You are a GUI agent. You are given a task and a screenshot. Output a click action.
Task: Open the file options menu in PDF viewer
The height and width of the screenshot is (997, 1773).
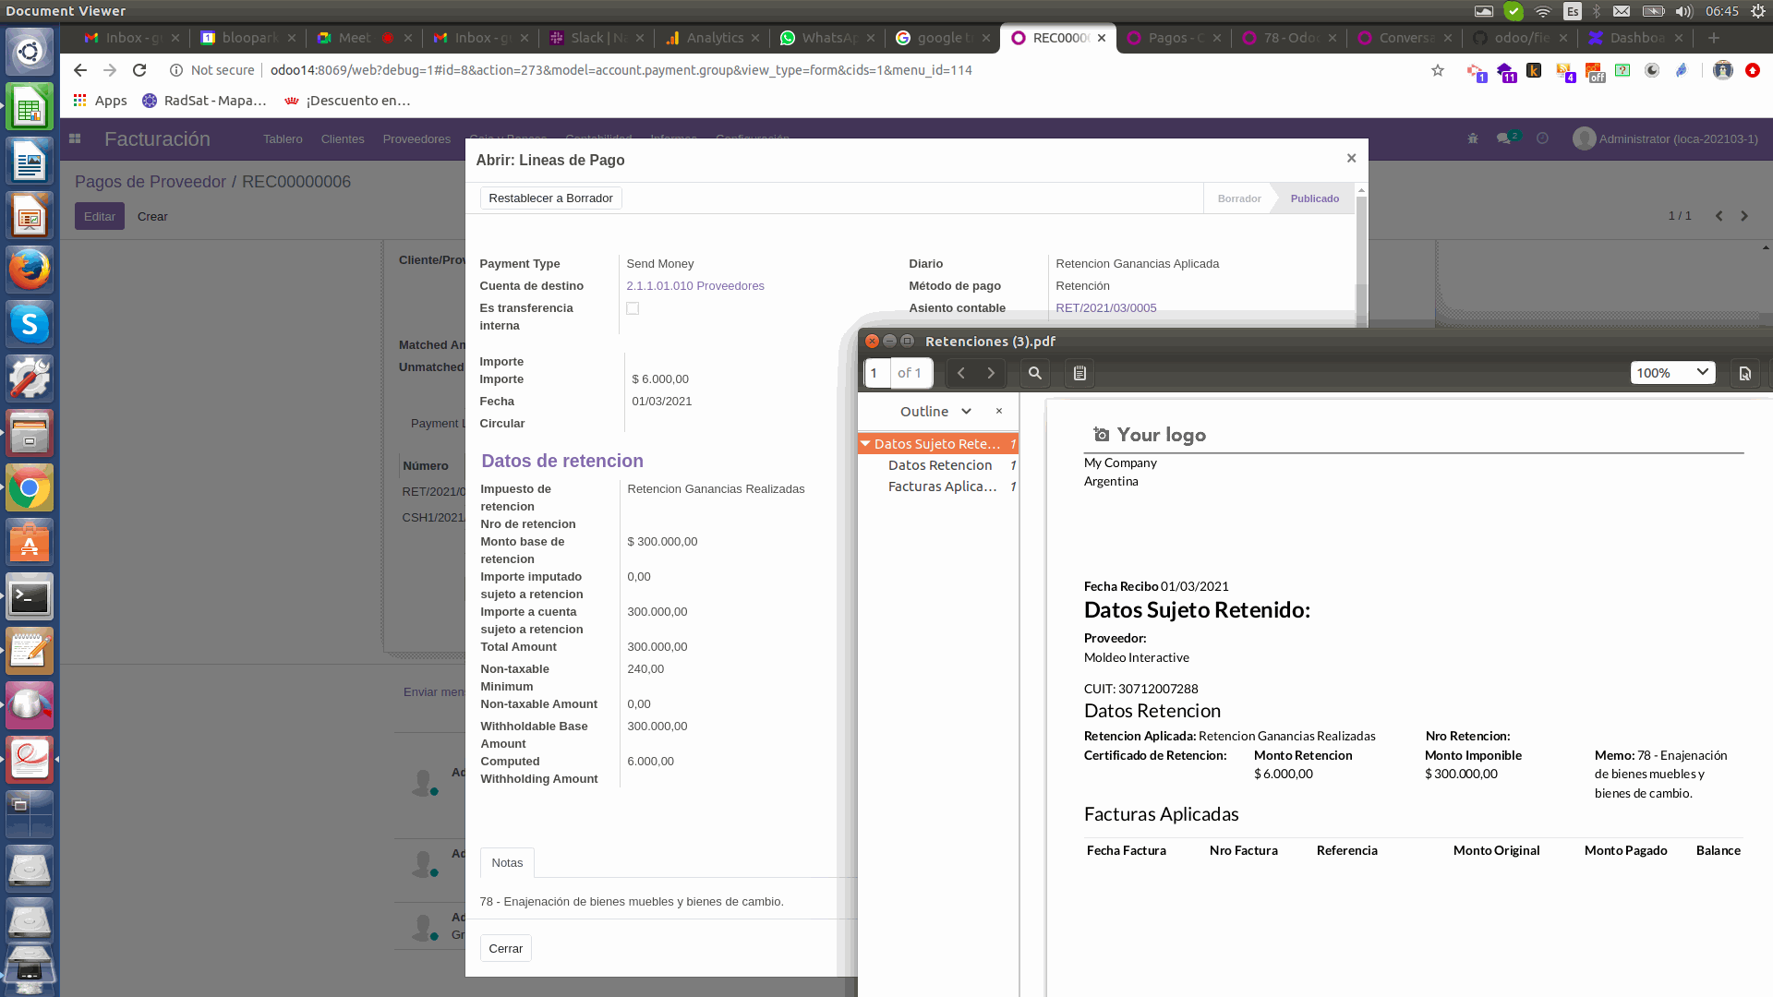pos(1744,373)
